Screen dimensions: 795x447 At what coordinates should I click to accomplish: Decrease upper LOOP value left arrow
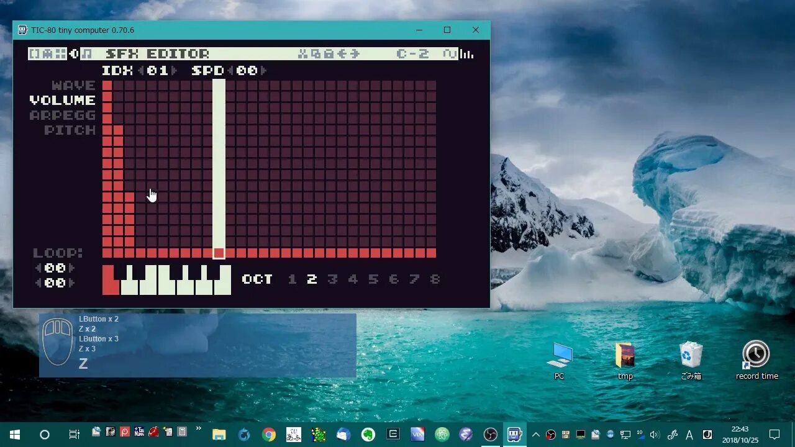click(x=39, y=268)
